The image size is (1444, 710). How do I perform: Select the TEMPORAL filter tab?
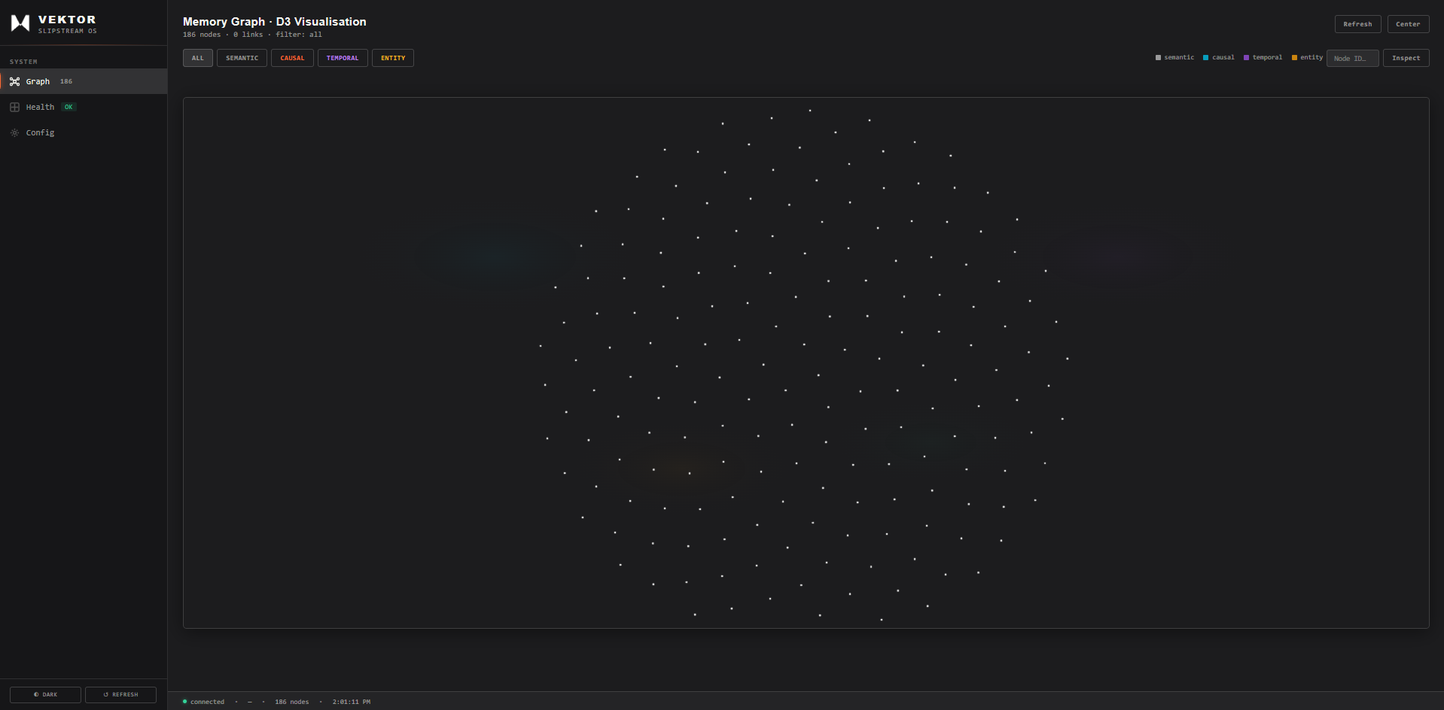[x=343, y=58]
